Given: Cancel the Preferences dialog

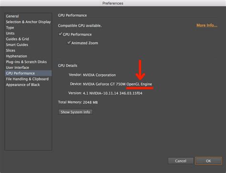Looking at the screenshot, I should click(x=181, y=161).
